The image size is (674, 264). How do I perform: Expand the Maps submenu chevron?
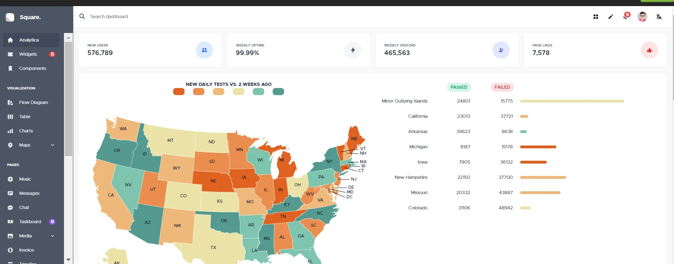53,145
